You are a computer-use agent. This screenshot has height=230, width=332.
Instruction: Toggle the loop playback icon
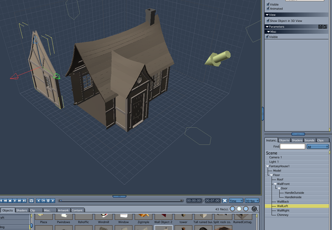32,201
